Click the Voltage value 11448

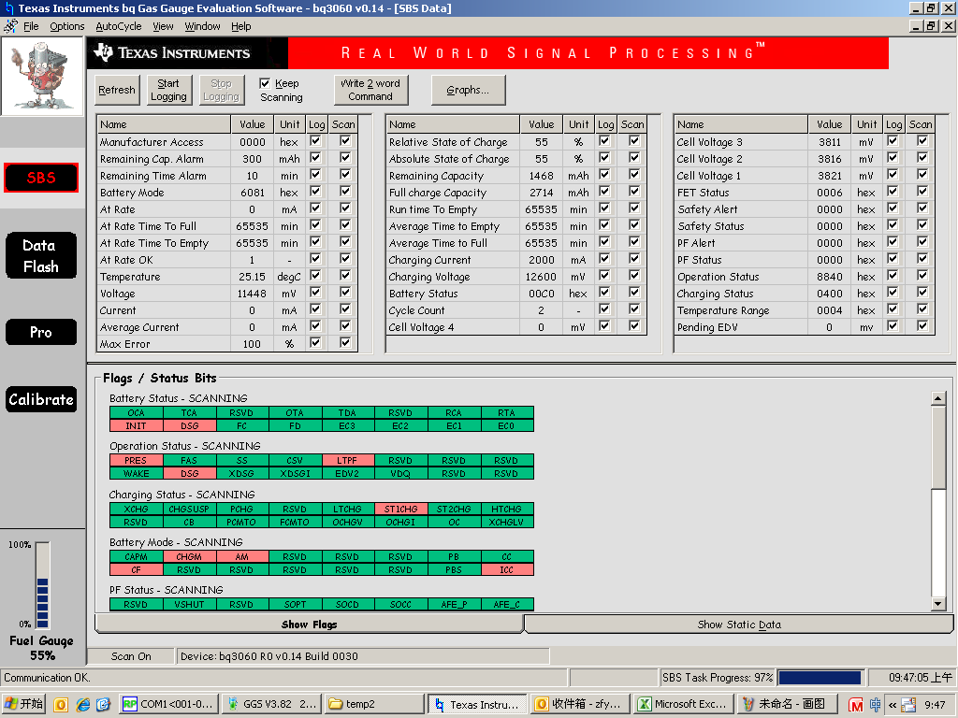pyautogui.click(x=252, y=294)
